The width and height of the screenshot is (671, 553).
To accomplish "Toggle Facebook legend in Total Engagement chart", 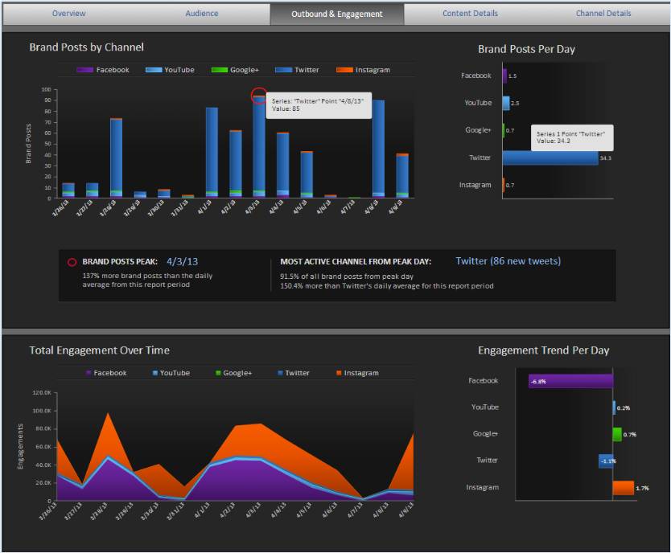I will 106,373.
